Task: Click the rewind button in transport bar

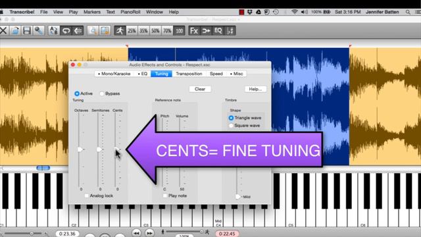Action: (136, 233)
